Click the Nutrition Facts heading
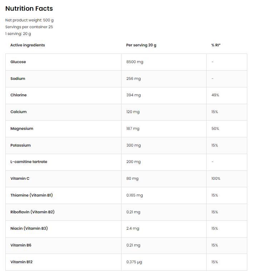 tap(29, 9)
